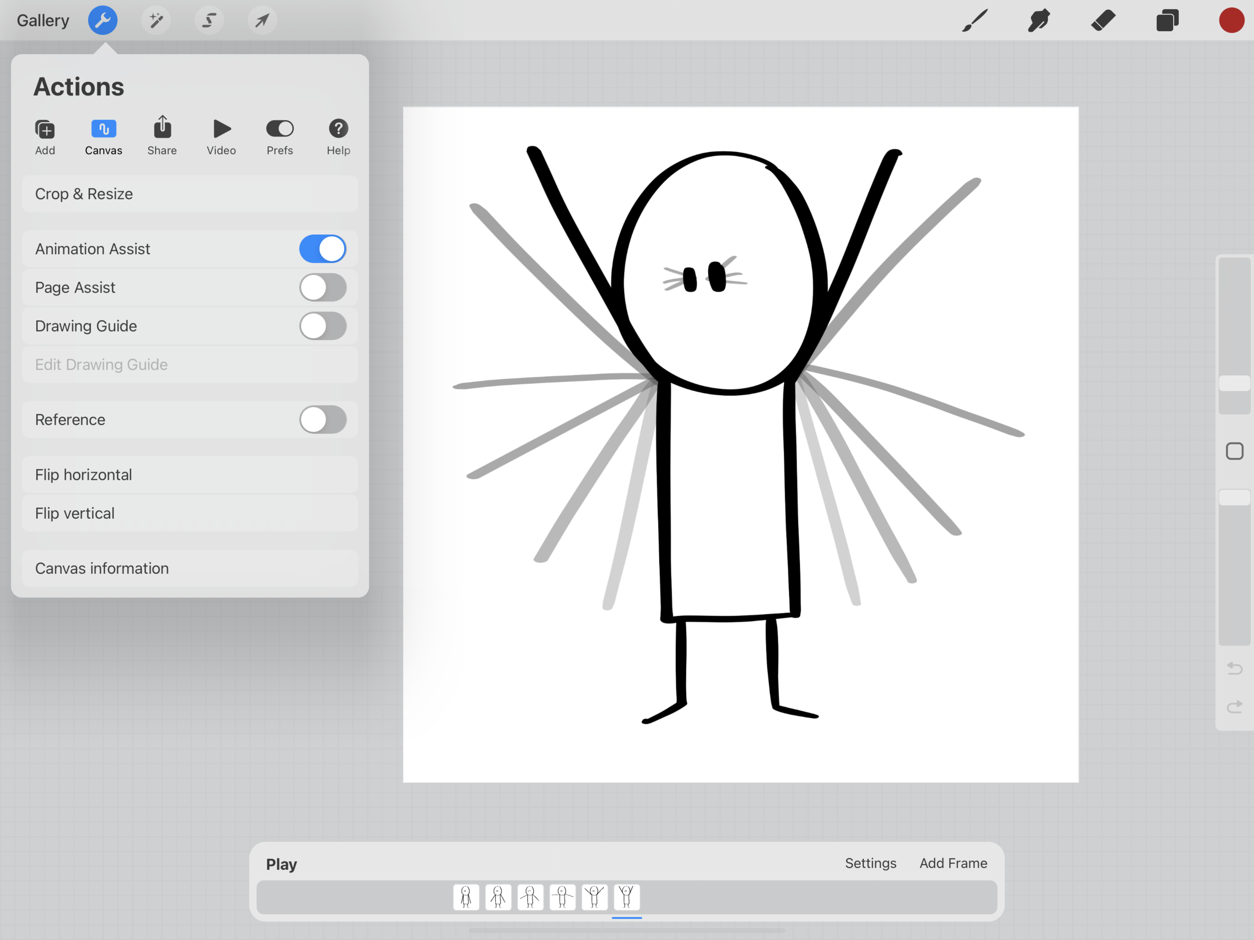Flip the canvas horizontally
The image size is (1254, 940).
click(190, 475)
